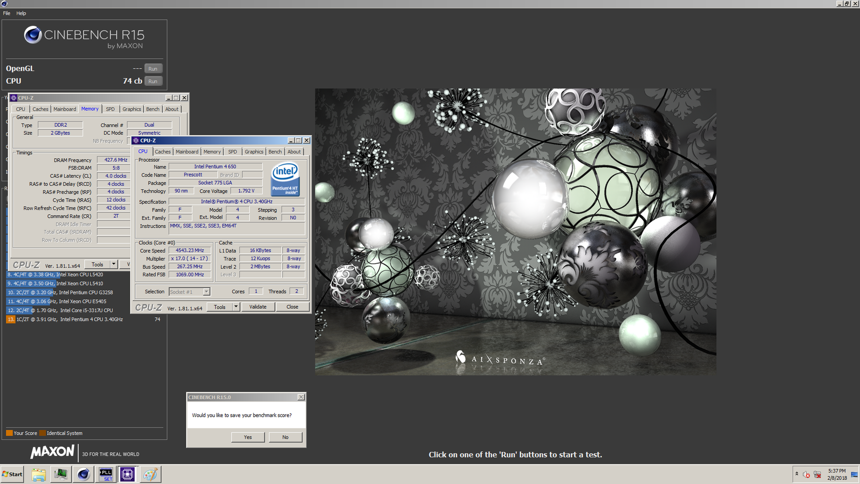
Task: Select Caches tab in back CPU-Z window
Action: tap(40, 109)
